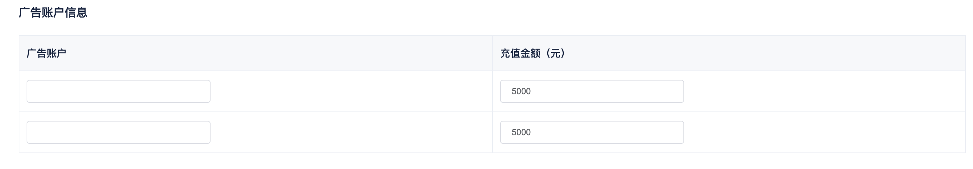Click right end of first ad account input

pos(202,91)
